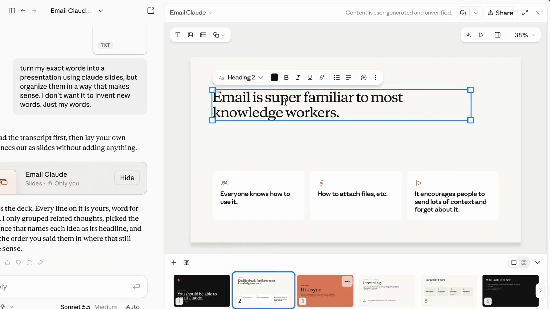
Task: Hide the Email Claude artifact
Action: (127, 178)
